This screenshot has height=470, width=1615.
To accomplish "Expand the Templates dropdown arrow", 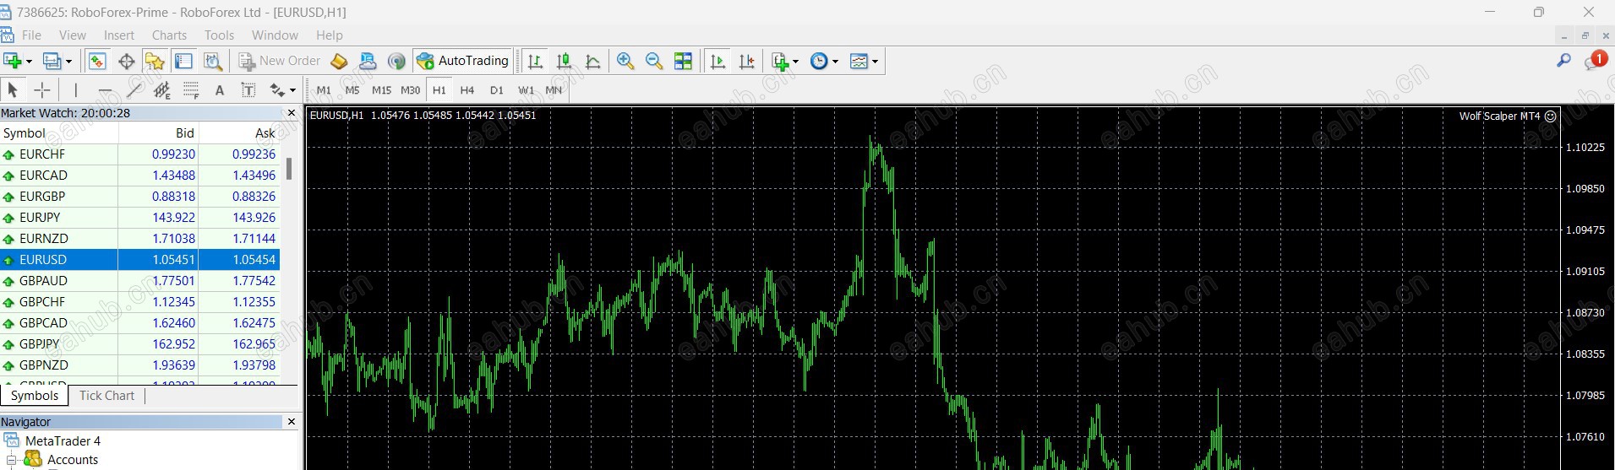I will (875, 62).
